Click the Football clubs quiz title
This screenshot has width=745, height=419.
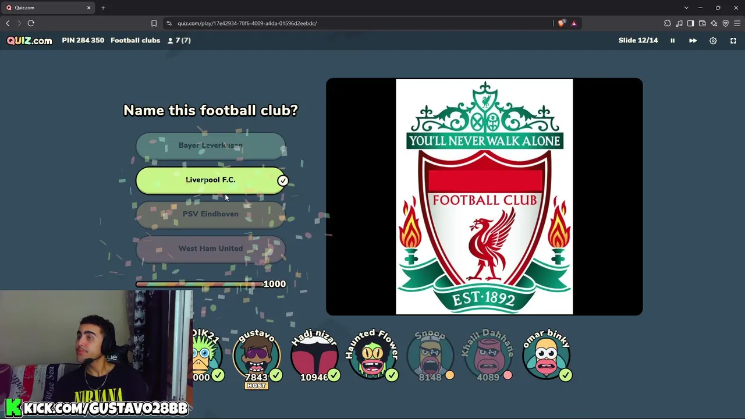point(135,40)
